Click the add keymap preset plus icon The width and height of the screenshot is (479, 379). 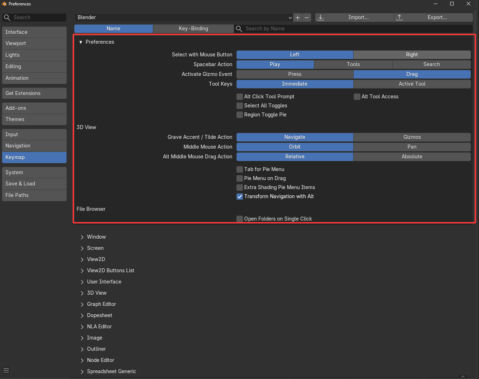pos(298,17)
